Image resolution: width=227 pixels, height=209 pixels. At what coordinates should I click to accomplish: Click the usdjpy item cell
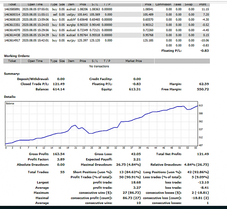point(71,14)
